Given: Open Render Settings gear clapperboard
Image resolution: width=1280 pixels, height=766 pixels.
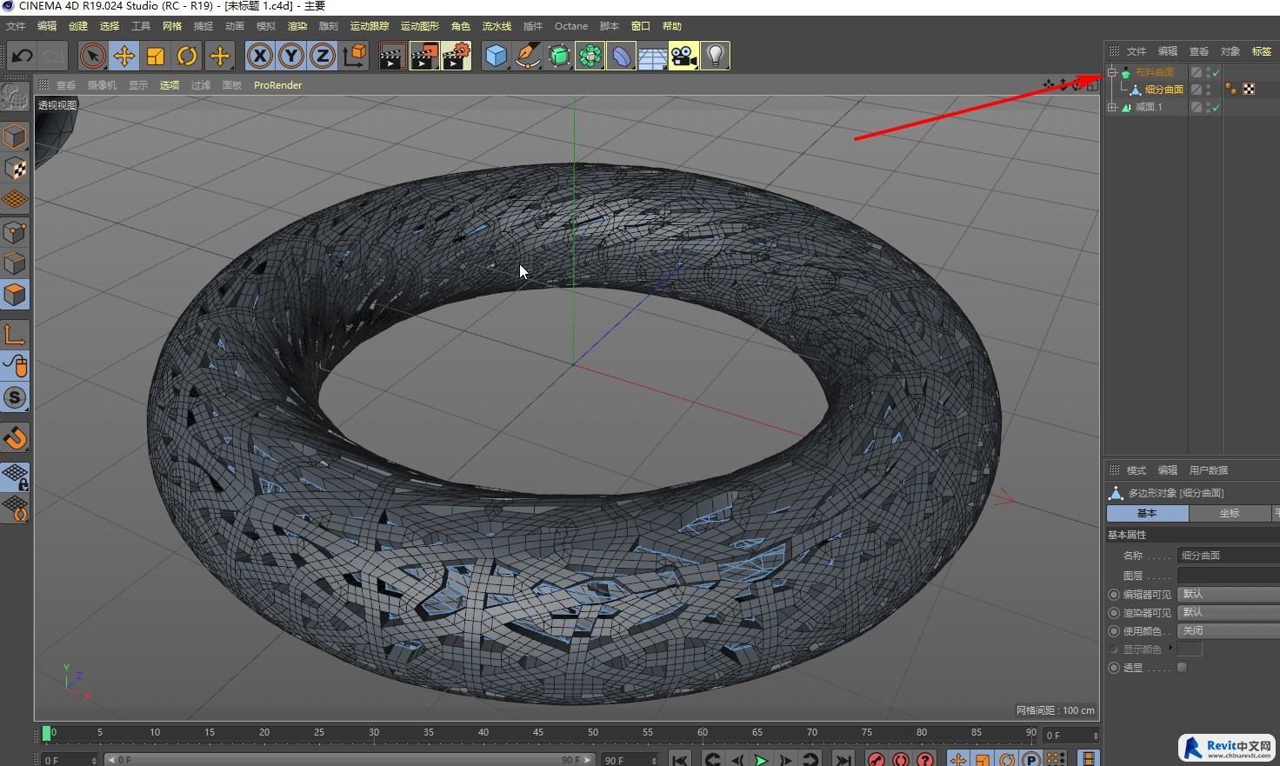Looking at the screenshot, I should pyautogui.click(x=457, y=56).
